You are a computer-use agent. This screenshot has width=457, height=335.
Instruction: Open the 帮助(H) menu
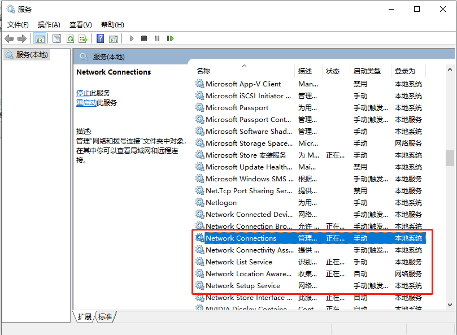tap(112, 25)
